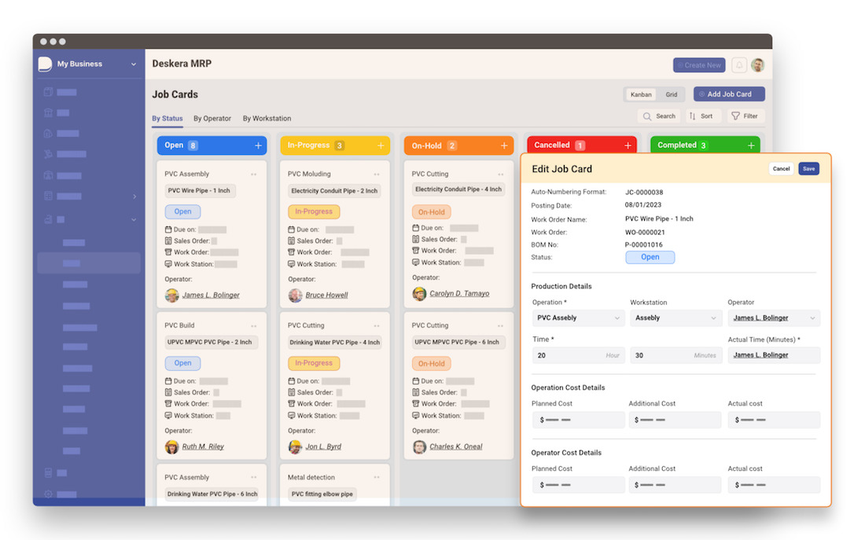Click the Add Job Card button
This screenshot has height=540, width=865.
(x=729, y=94)
